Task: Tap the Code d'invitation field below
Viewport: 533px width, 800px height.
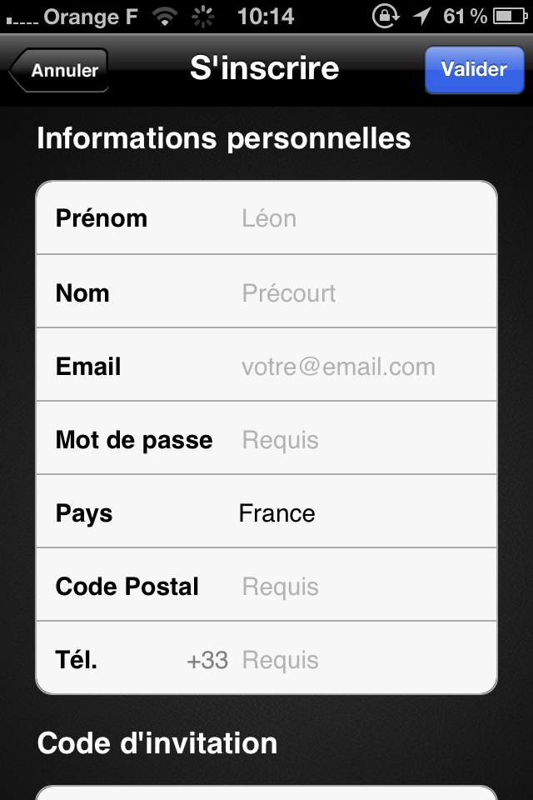Action: (266, 792)
